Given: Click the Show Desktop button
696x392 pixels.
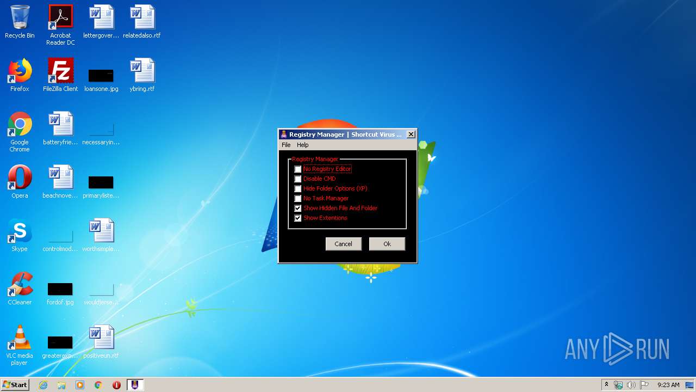Looking at the screenshot, I should 690,385.
